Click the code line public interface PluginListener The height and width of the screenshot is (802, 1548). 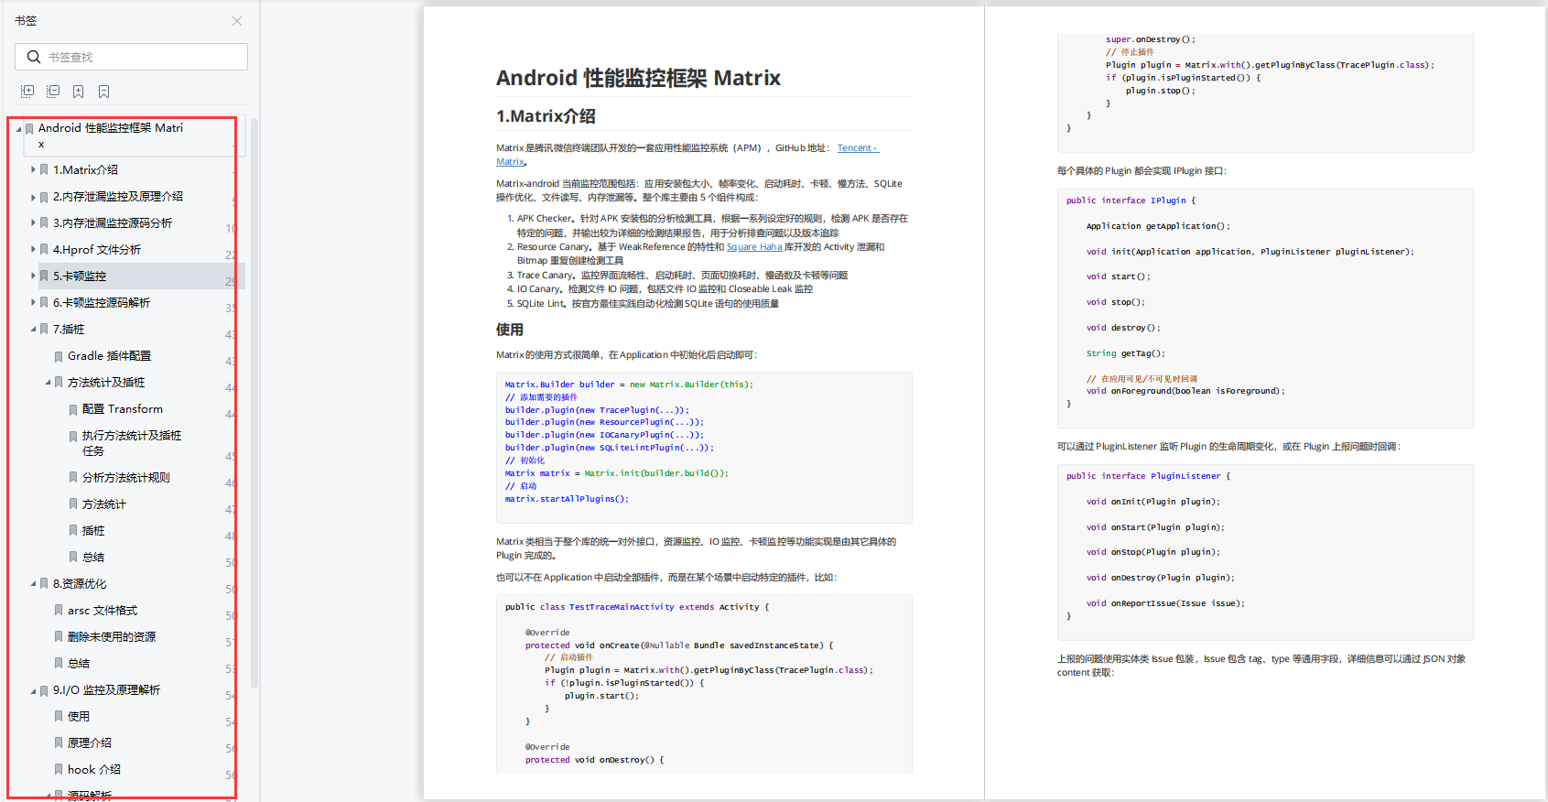coord(1148,476)
